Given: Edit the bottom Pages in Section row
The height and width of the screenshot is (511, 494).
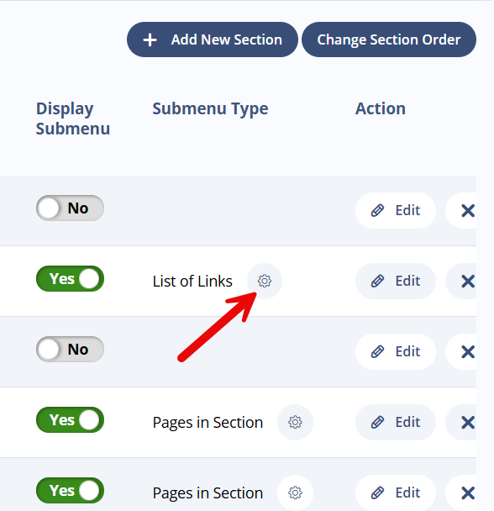Looking at the screenshot, I should 395,493.
